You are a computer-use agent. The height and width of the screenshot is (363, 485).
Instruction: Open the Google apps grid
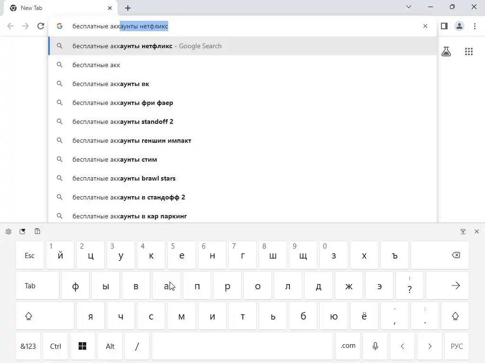469,52
